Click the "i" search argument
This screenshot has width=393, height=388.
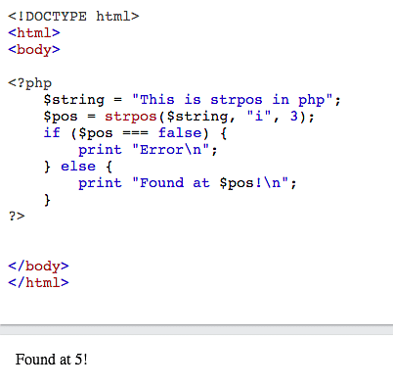(x=259, y=116)
